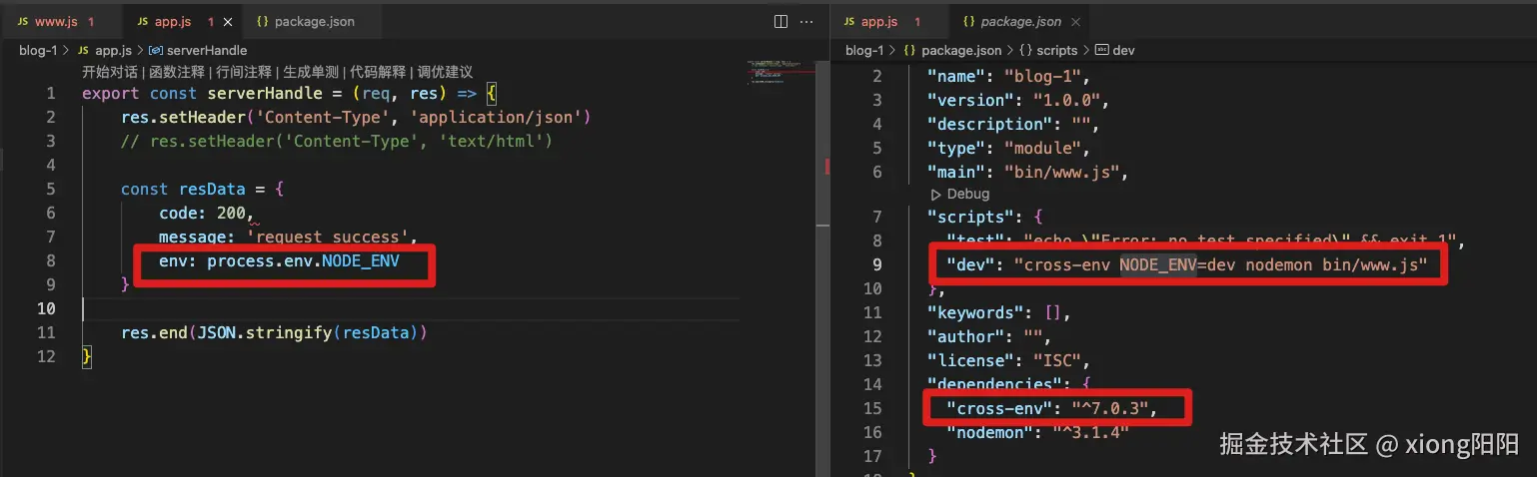Screen dimensions: 1537x477
Task: Click the "cross-env" version "^7.0.3"
Action: pos(1109,408)
